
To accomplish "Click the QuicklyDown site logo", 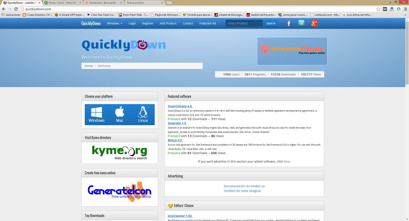I will coord(123,45).
